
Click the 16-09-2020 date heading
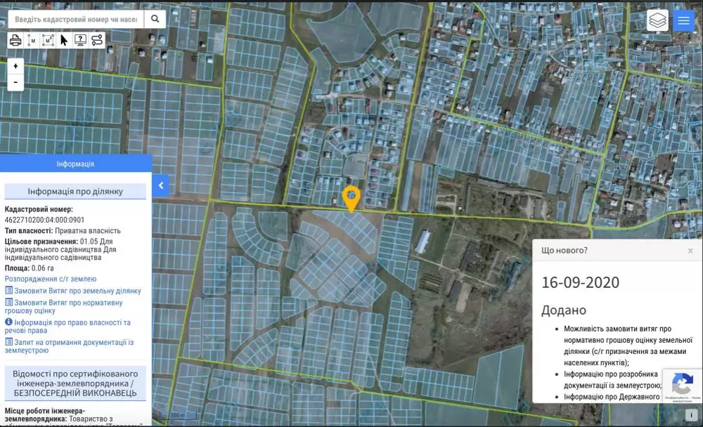580,282
